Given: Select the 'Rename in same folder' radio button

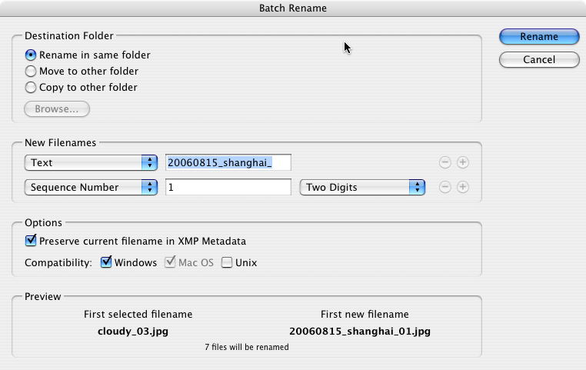Looking at the screenshot, I should point(31,55).
